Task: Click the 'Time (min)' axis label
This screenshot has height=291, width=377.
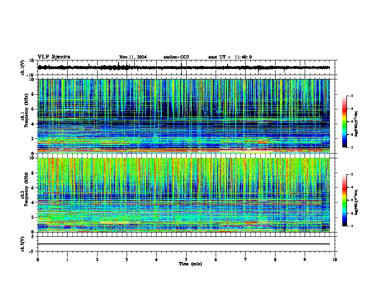Action: click(x=190, y=264)
